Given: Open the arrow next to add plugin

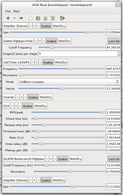Looking at the screenshot, I should point(15,18).
